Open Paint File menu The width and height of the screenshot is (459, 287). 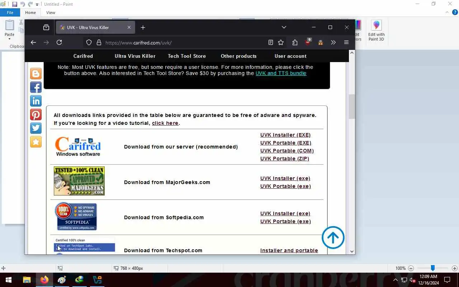point(10,13)
